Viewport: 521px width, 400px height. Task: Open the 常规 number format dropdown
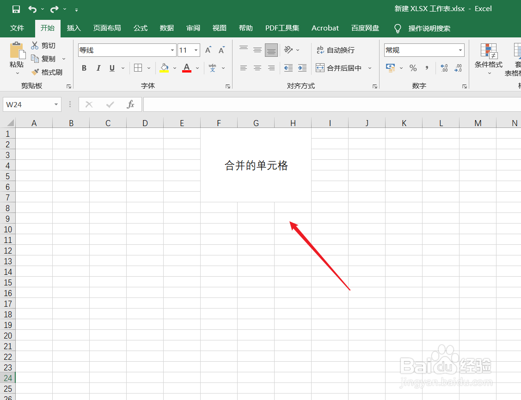pyautogui.click(x=460, y=50)
